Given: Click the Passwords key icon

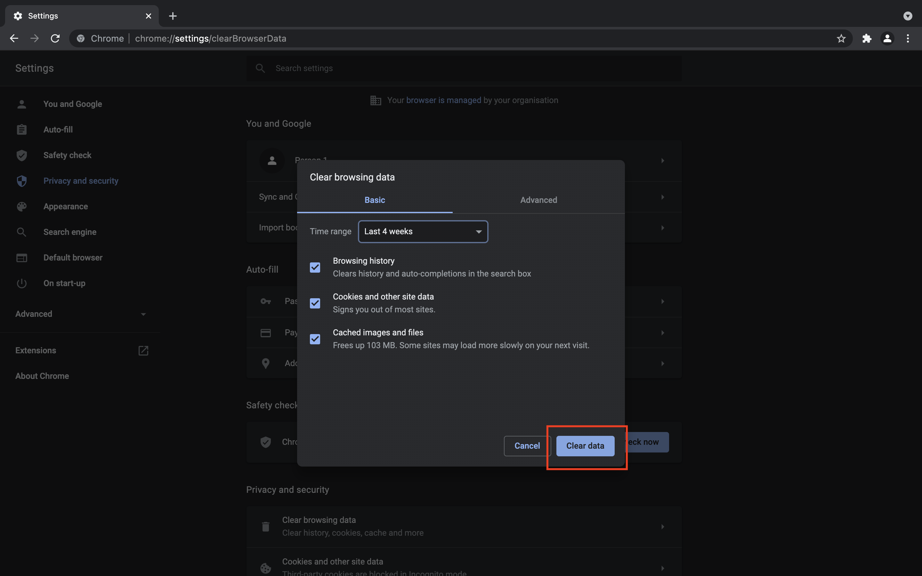Looking at the screenshot, I should coord(265,301).
